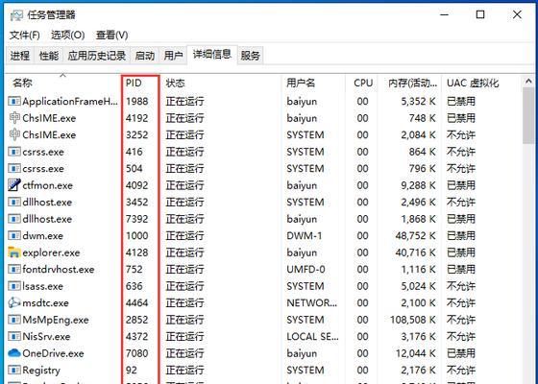Click the DWM-1 user name cell

[305, 235]
